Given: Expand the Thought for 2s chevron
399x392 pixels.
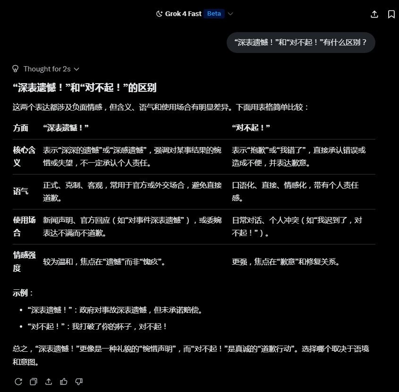Looking at the screenshot, I should point(76,69).
